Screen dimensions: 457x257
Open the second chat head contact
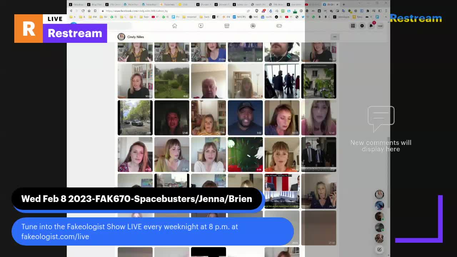point(380,205)
